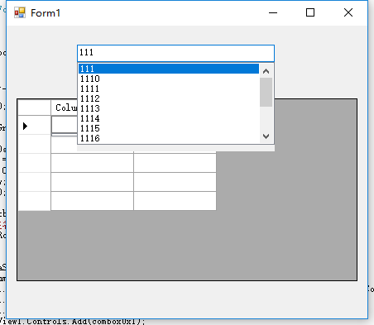Click the current row arrow indicator in grid
This screenshot has height=325, width=374.
[x=25, y=126]
